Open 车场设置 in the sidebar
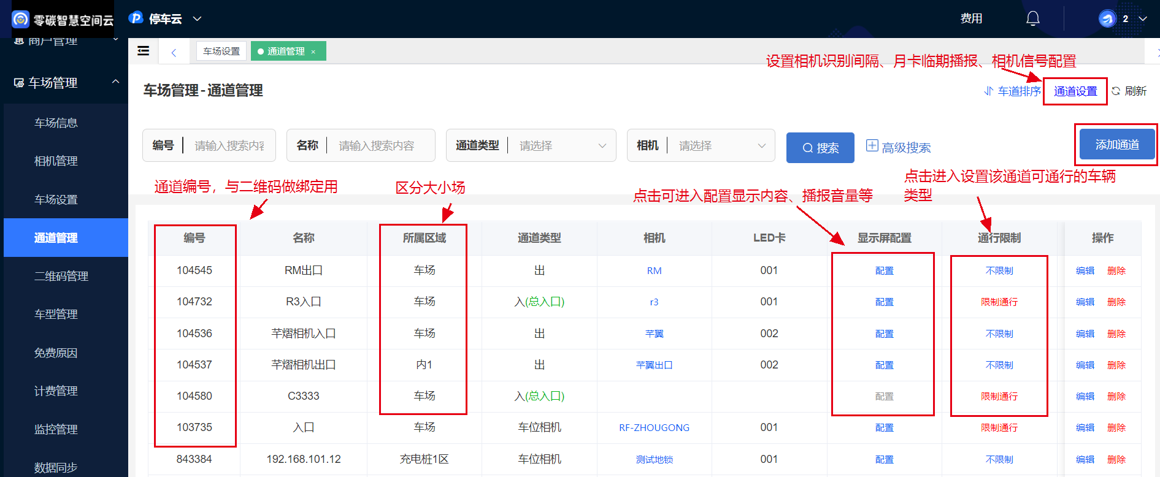1160x477 pixels. (56, 199)
